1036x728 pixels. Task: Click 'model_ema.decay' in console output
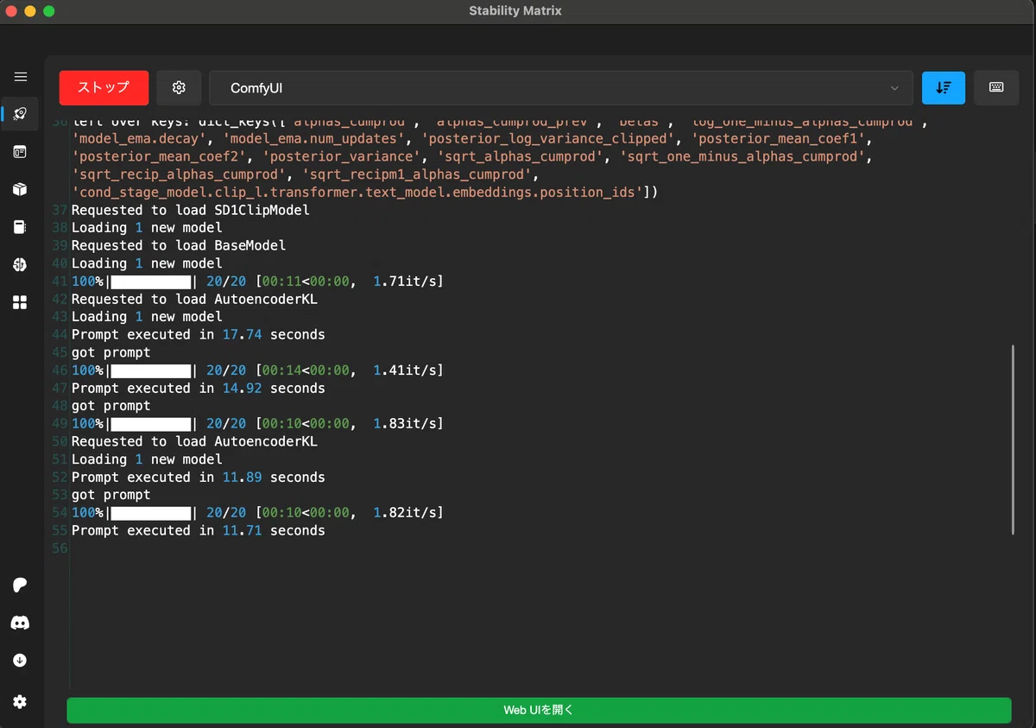coord(138,139)
